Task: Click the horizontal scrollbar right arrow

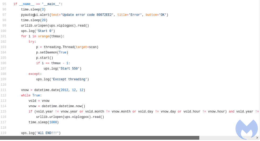Action: coord(257,138)
